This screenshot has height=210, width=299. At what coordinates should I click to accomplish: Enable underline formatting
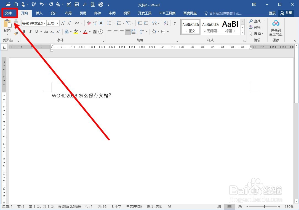(36, 31)
